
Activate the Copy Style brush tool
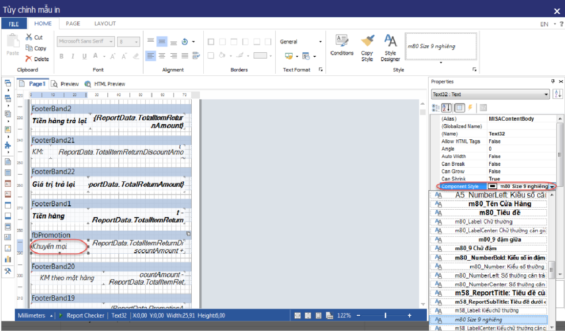367,48
